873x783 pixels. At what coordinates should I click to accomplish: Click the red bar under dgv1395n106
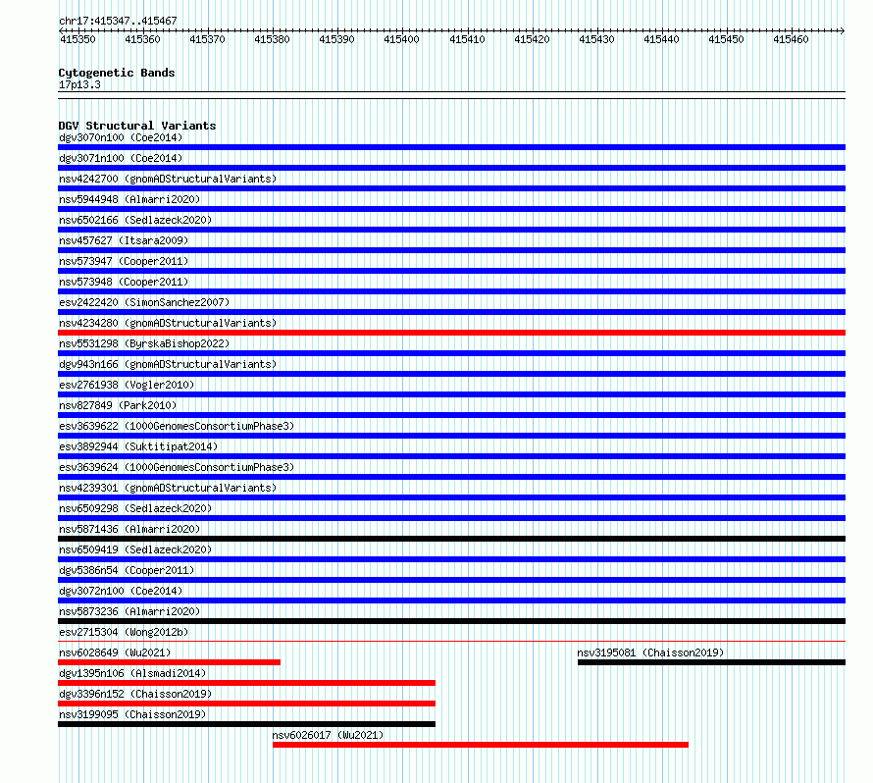click(x=246, y=683)
